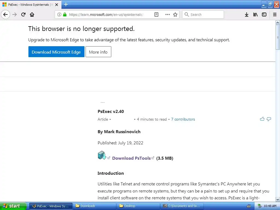
Task: Open the Download PsTools link
Action: [132, 158]
